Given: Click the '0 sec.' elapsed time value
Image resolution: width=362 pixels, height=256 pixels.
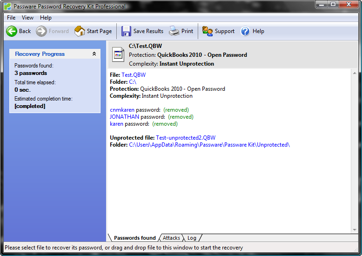Looking at the screenshot, I should tap(22, 90).
